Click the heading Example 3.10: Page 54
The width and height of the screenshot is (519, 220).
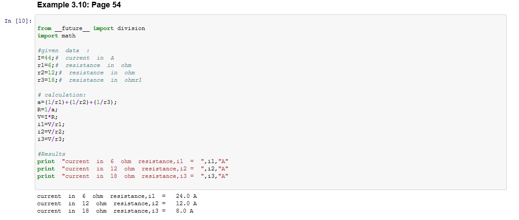tap(79, 5)
